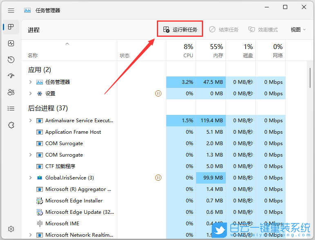Expand Global.IrisService (3) row
The image size is (315, 240).
pos(30,178)
